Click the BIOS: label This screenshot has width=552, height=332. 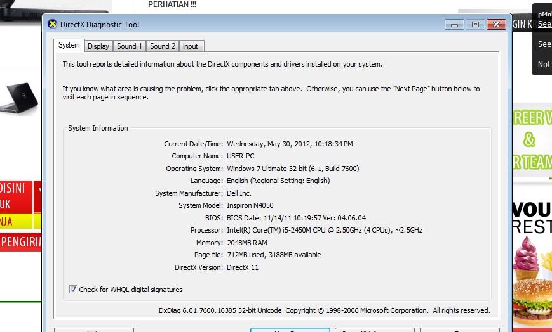pos(214,218)
